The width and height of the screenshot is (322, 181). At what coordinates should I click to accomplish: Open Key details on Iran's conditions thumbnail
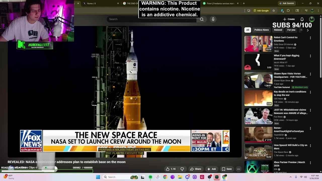tap(258, 98)
